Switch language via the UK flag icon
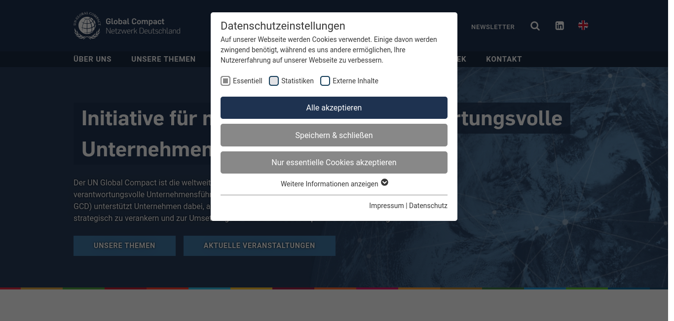This screenshot has height=321, width=674. click(x=583, y=25)
